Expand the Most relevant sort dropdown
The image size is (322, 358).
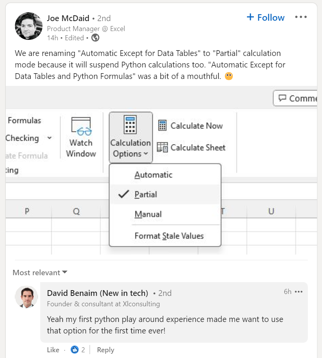[40, 273]
